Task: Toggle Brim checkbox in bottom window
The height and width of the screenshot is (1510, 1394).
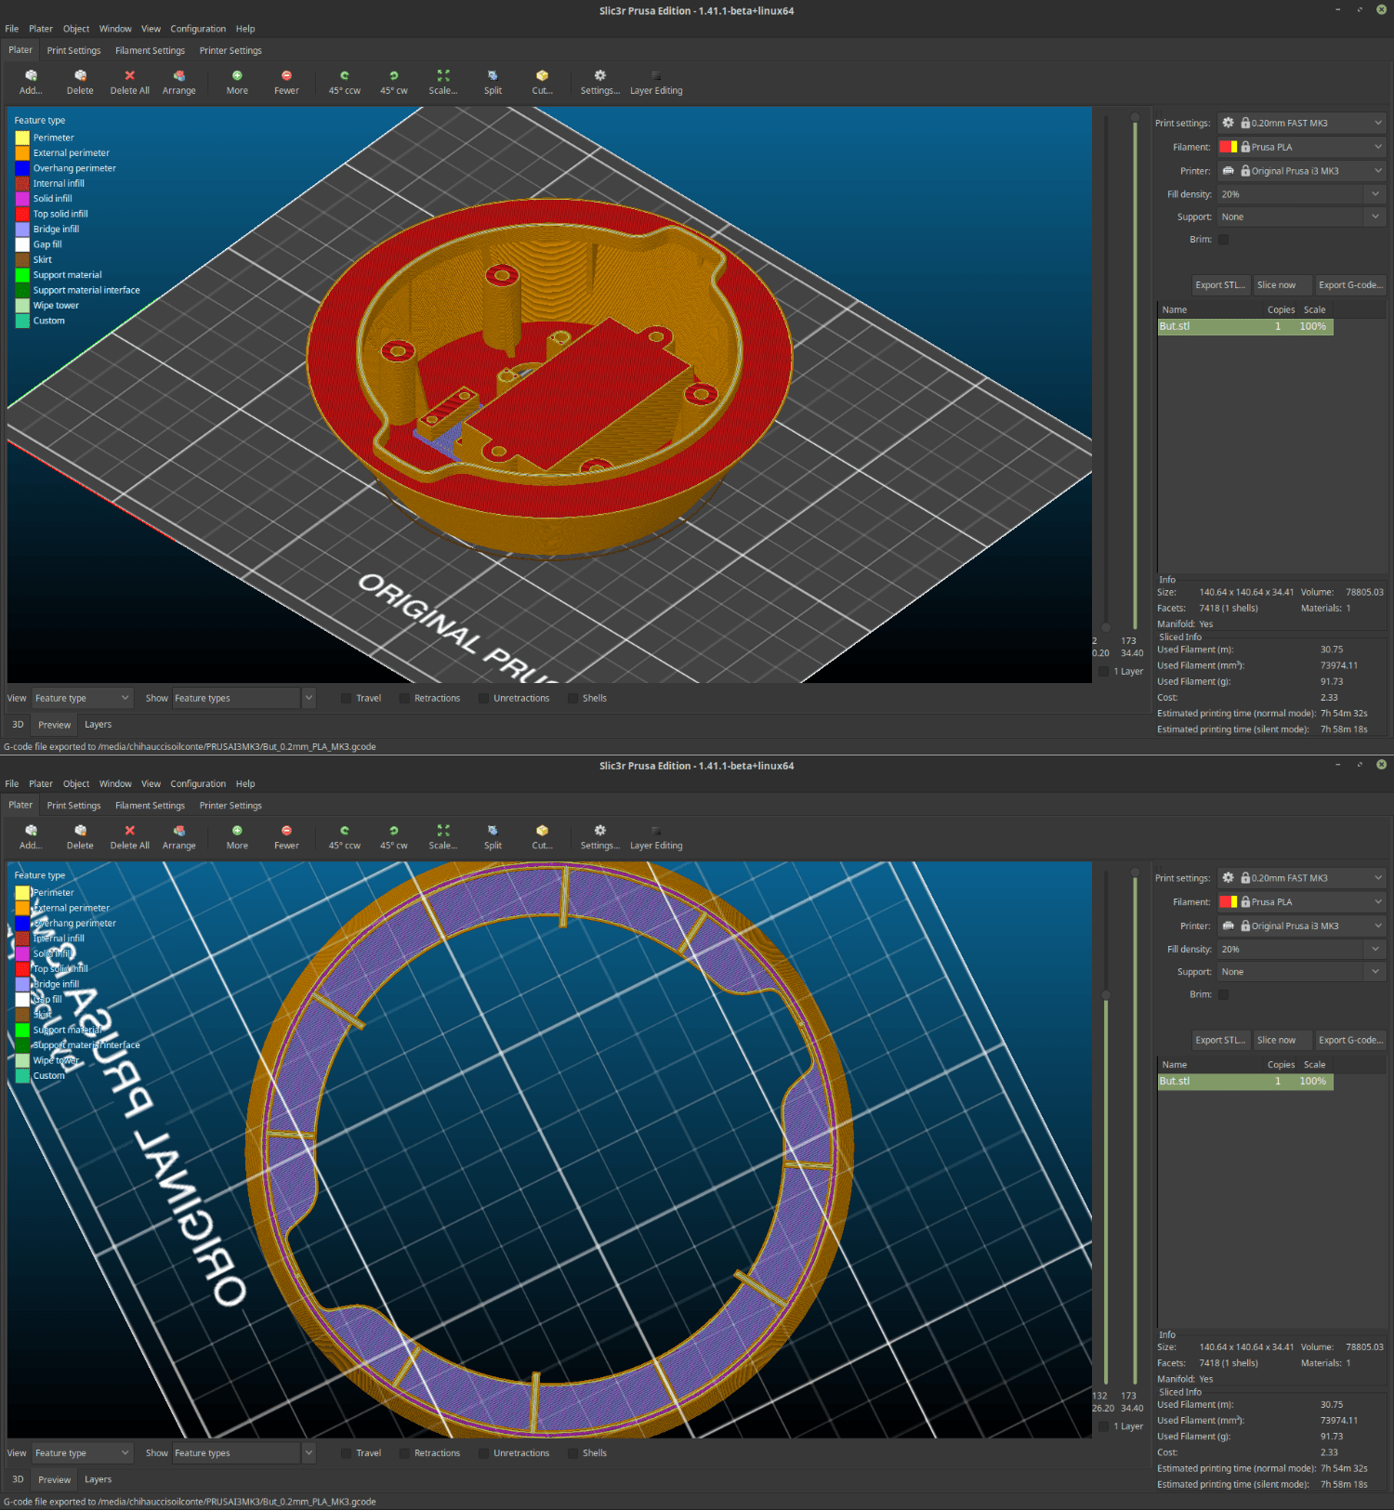Action: click(1223, 994)
